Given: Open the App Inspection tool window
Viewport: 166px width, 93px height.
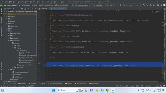Looking at the screenshot, I should pos(81,83).
